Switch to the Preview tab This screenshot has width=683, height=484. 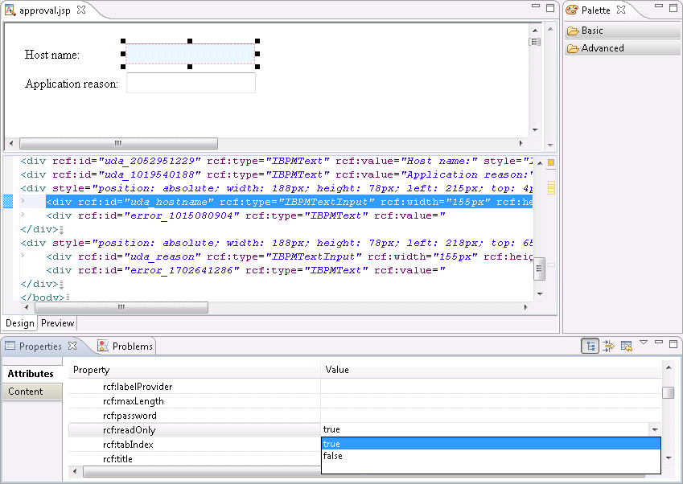[x=57, y=323]
